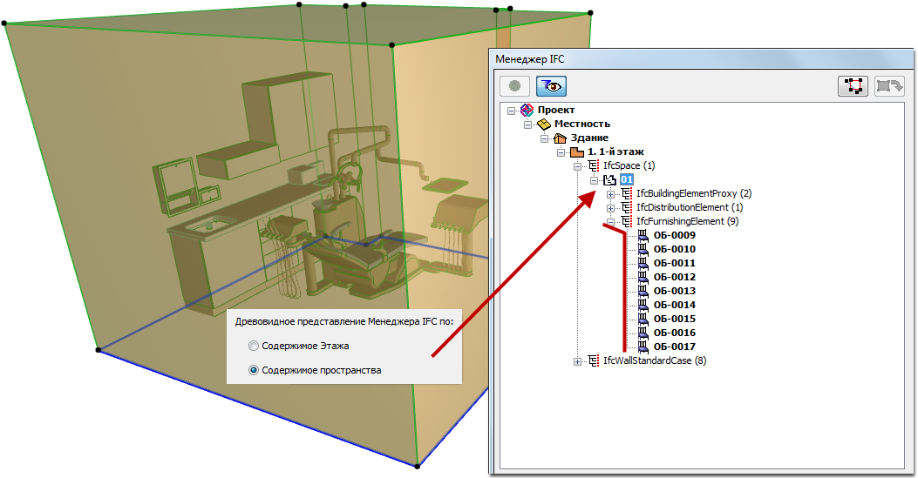918x478 pixels.
Task: Select the IfcSpace (1) label
Action: click(629, 166)
